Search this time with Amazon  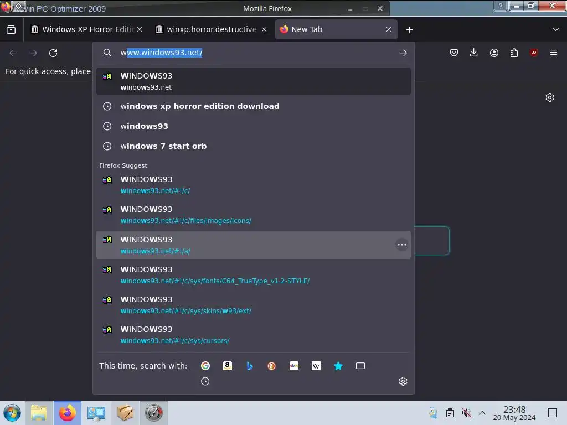[x=228, y=366]
